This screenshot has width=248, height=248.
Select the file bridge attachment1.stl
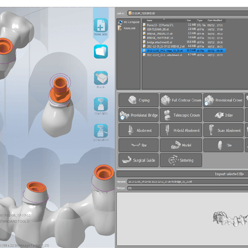184,42
